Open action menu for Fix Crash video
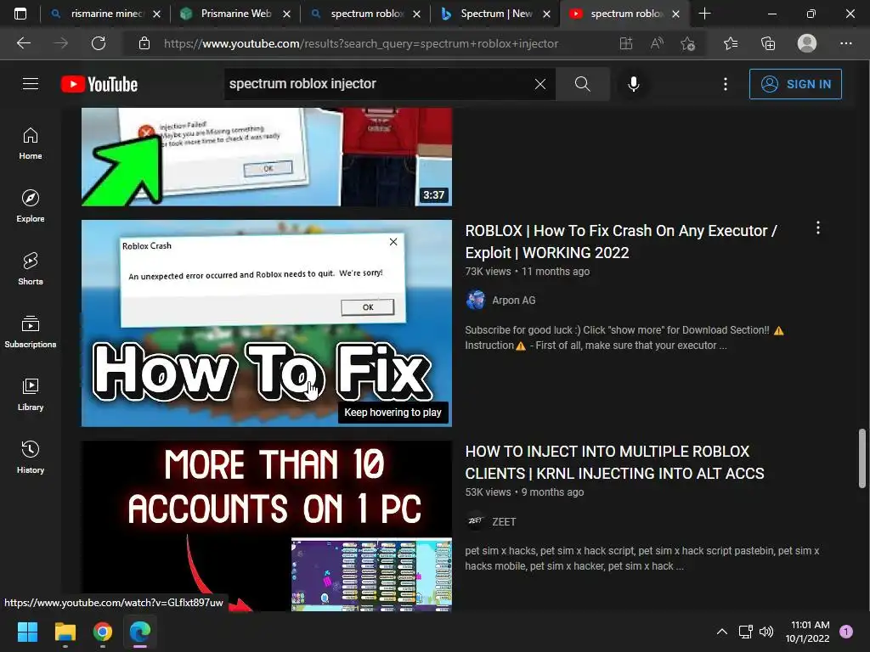Image resolution: width=870 pixels, height=652 pixels. point(818,228)
